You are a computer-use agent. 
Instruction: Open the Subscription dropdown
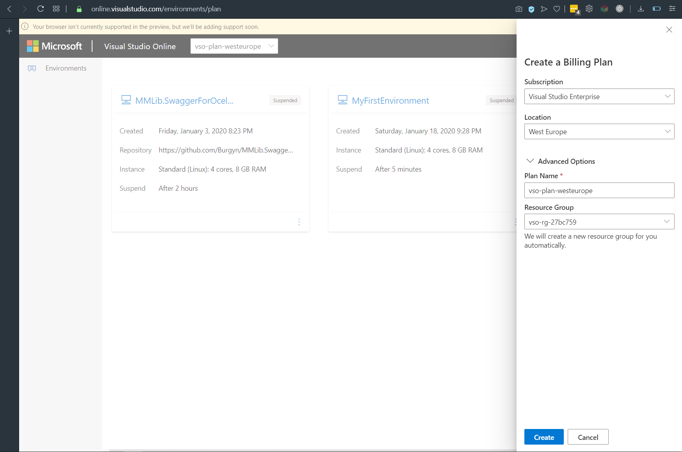(x=599, y=96)
